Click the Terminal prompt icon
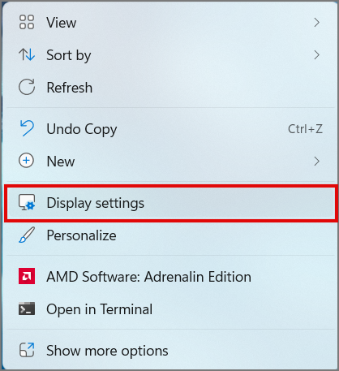 [27, 308]
